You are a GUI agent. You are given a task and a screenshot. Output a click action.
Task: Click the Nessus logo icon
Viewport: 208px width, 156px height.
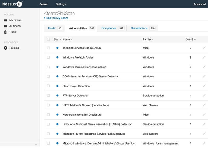pos(19,4)
